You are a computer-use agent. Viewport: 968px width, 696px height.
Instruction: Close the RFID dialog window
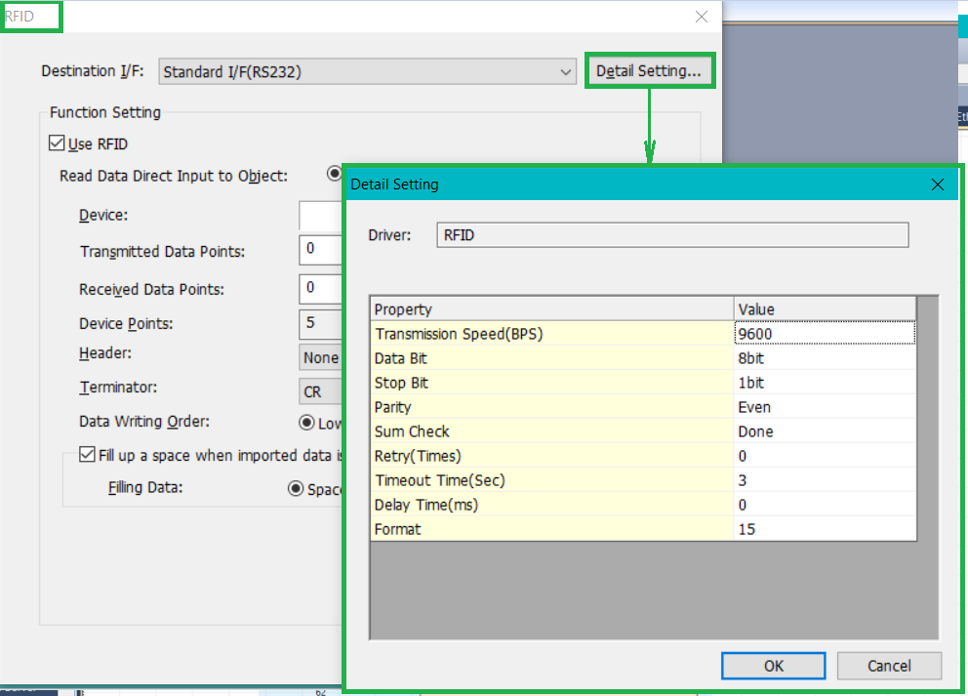click(702, 17)
